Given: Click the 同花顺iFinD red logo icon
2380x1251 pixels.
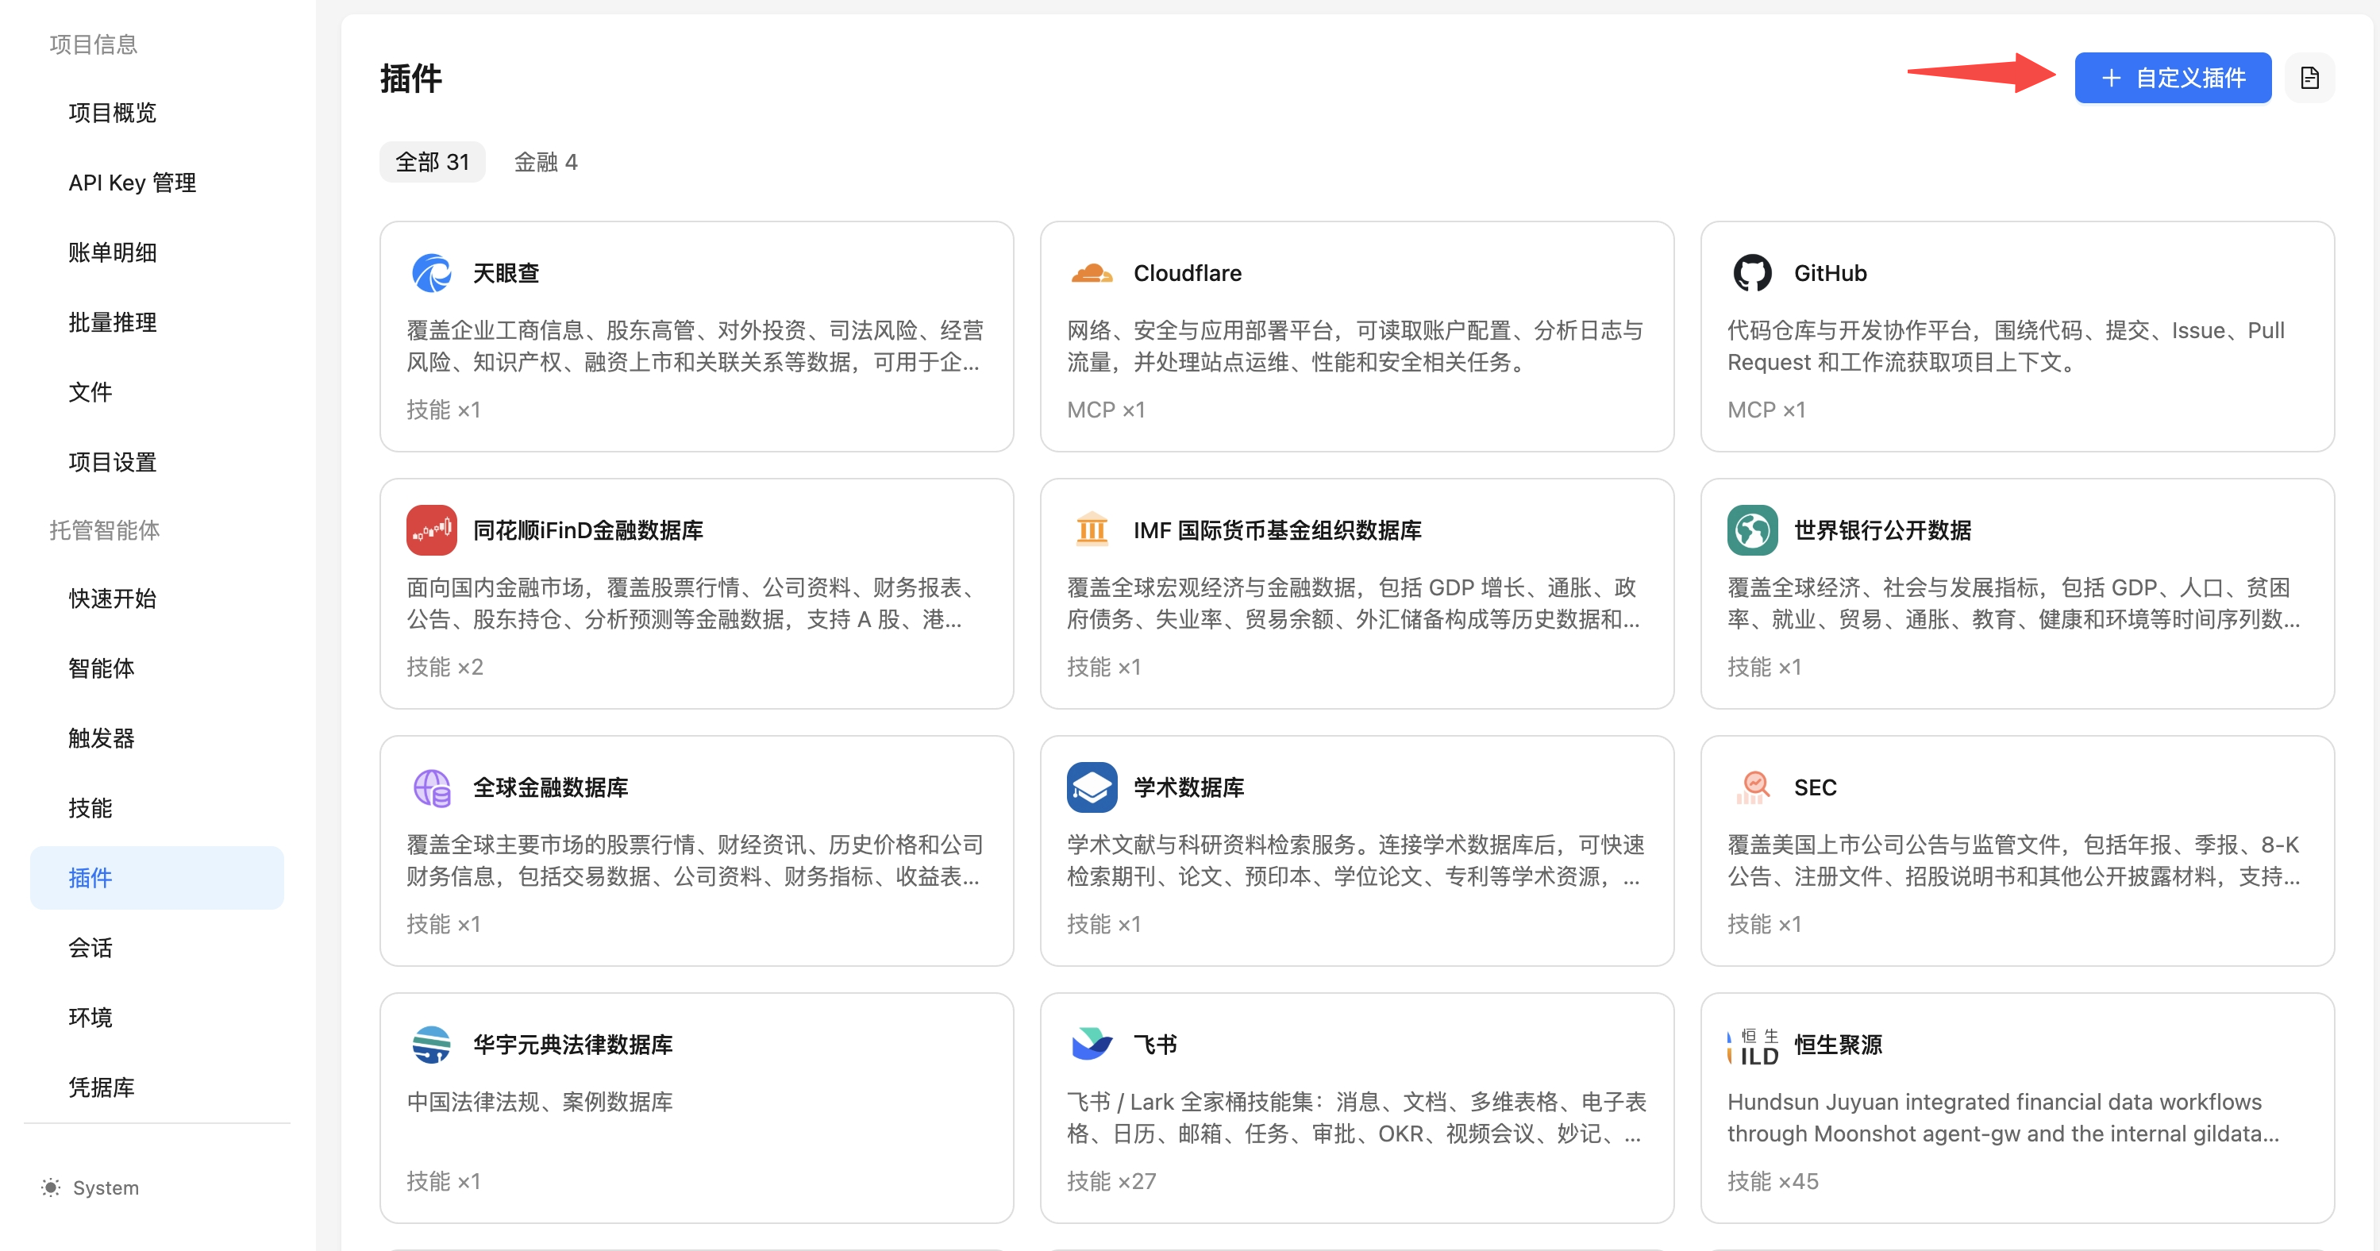Looking at the screenshot, I should 432,530.
